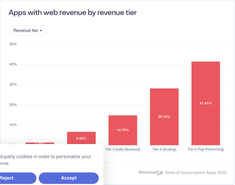Click the Tier 3 bar showing 14.76%
The height and width of the screenshot is (185, 235).
123,130
